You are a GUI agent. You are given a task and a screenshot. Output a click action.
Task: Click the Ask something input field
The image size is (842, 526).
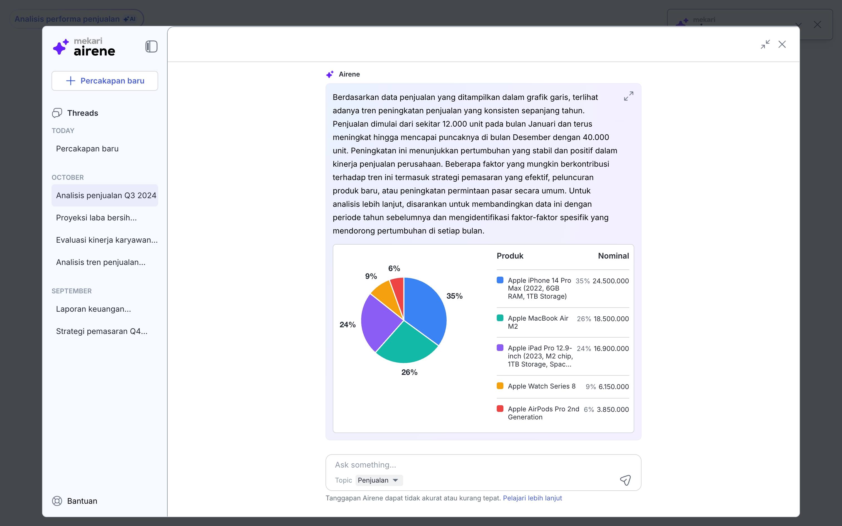click(x=483, y=465)
